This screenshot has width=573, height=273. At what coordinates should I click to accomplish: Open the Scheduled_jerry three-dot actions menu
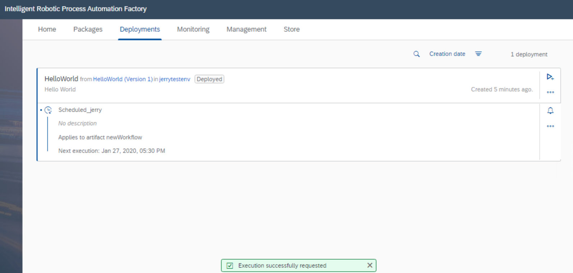click(x=550, y=126)
